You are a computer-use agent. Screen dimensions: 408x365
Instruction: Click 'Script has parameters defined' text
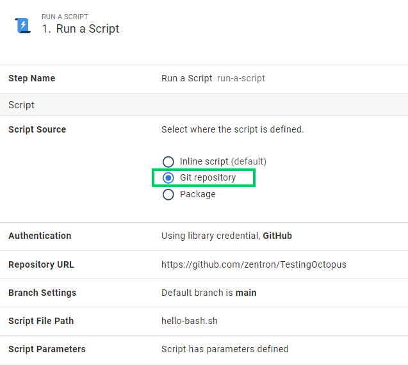[x=225, y=349]
